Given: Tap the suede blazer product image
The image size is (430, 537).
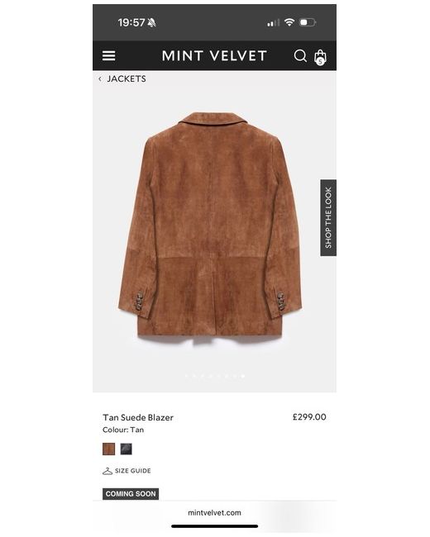Looking at the screenshot, I should click(x=210, y=228).
